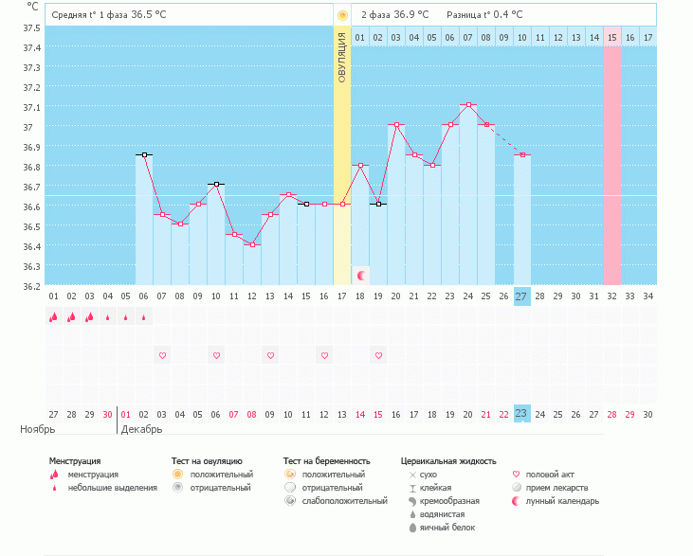Click the negative ovulation test legend icon
This screenshot has height=556, width=693.
177,487
